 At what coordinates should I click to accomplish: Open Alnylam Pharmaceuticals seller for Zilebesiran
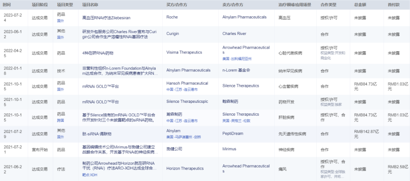click(244, 17)
